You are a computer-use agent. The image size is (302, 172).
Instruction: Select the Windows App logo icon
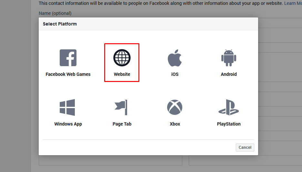(x=67, y=107)
